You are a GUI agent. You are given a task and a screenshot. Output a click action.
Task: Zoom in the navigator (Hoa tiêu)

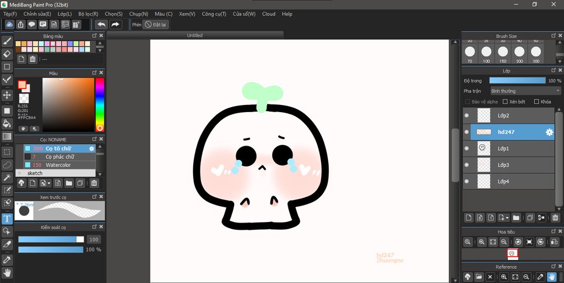(481, 242)
